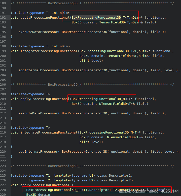Click BoxProcessorGenerator3D on line 195
Image resolution: width=181 pixels, height=196 pixels.
point(84,32)
